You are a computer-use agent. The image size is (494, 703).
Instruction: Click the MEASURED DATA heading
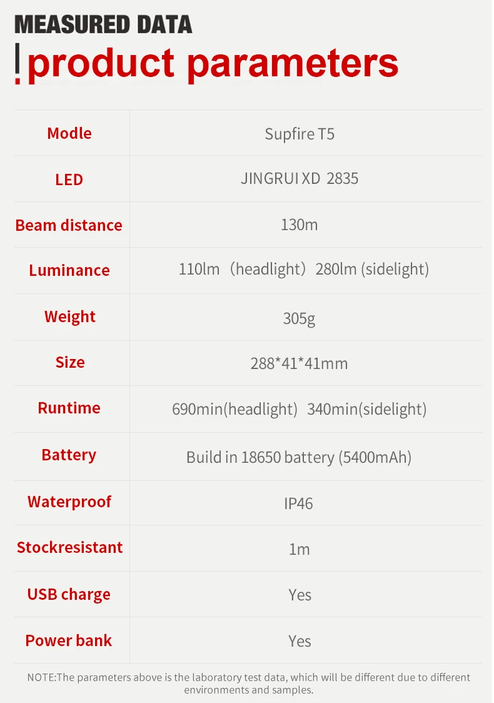tap(103, 24)
